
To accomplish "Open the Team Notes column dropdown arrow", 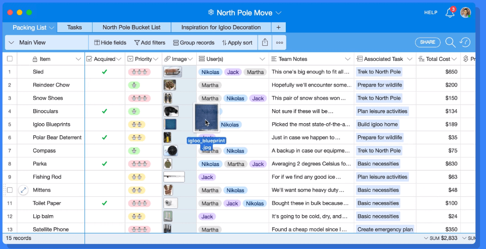I will [x=348, y=59].
